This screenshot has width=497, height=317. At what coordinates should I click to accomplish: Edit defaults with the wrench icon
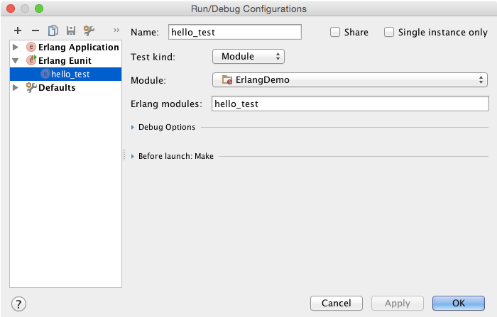coord(89,30)
